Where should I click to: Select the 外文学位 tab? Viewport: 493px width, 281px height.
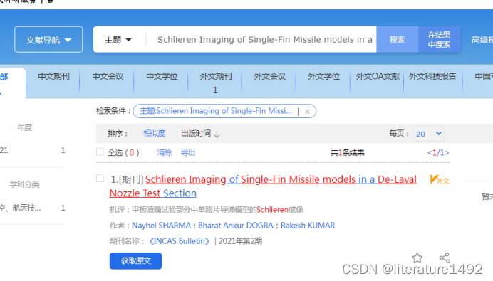click(323, 77)
